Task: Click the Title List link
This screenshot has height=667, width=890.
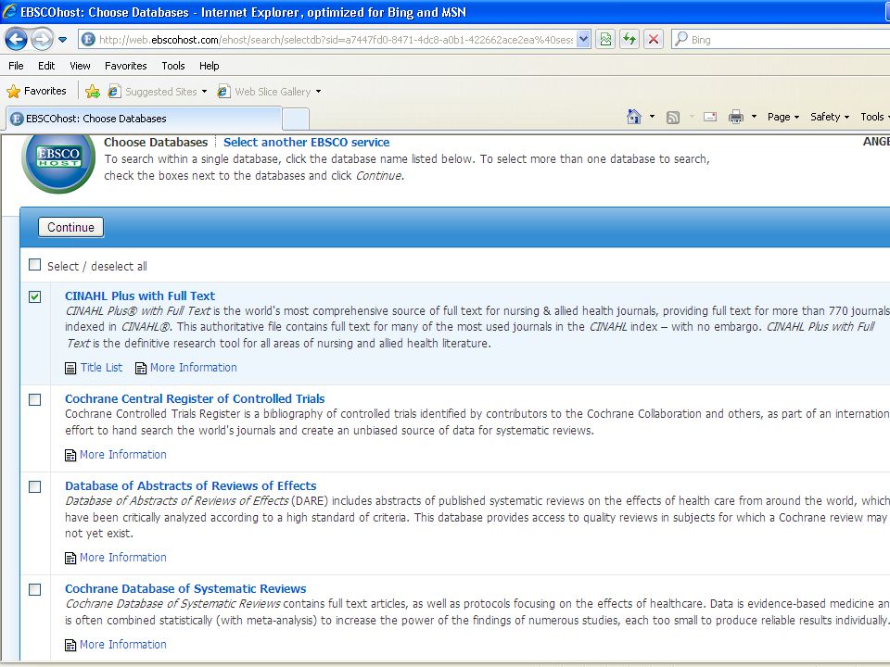Action: (x=101, y=368)
